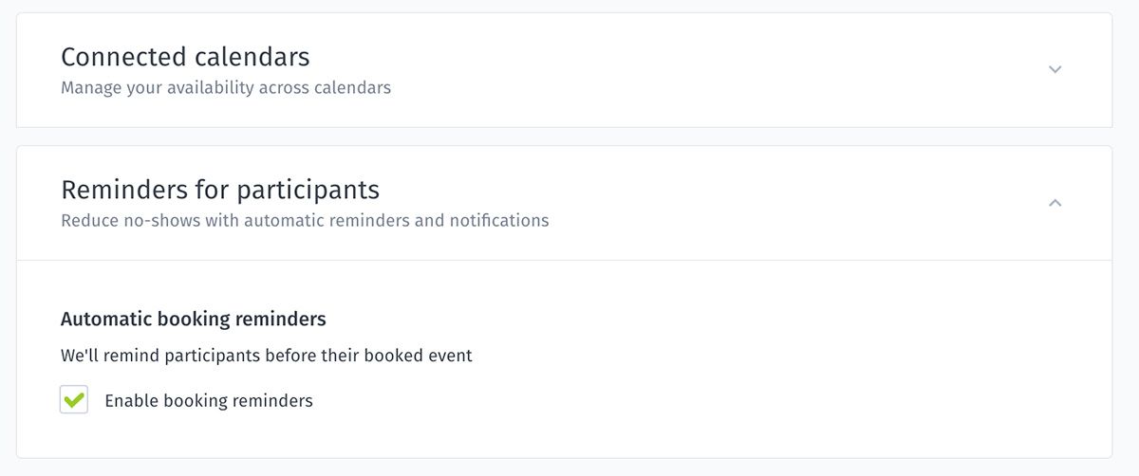Click "Manage your availability across calendars" subtitle
The height and width of the screenshot is (476, 1139).
[226, 88]
